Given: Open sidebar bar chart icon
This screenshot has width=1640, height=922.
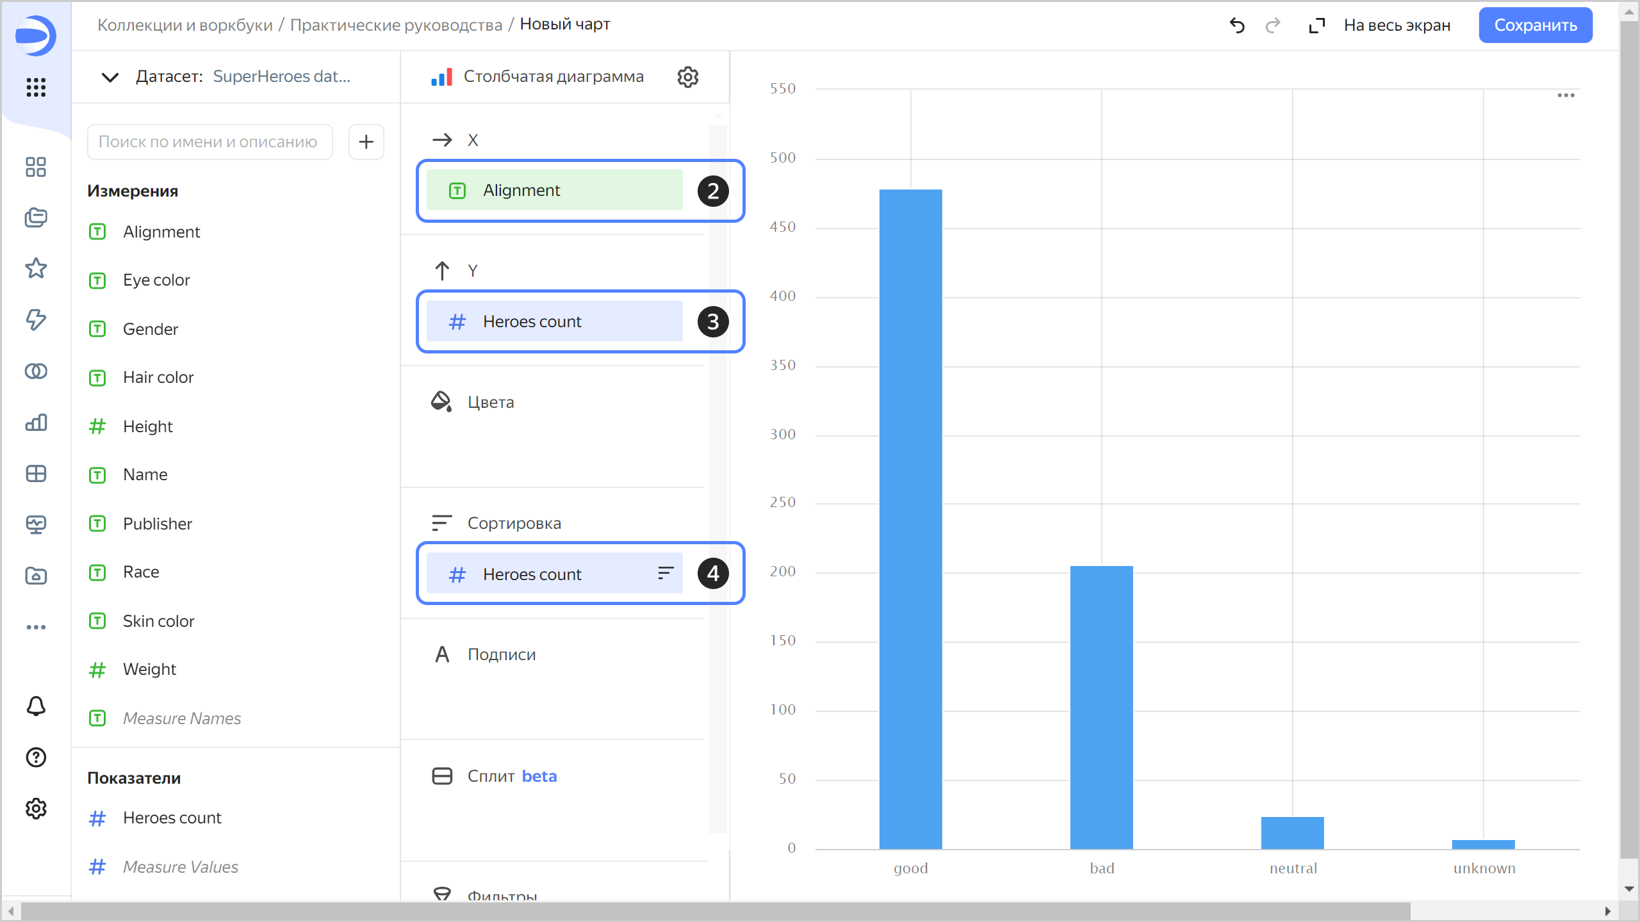Looking at the screenshot, I should click(x=36, y=423).
